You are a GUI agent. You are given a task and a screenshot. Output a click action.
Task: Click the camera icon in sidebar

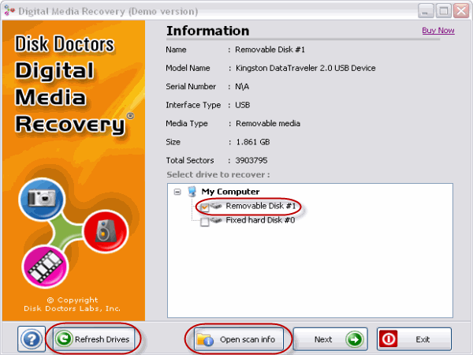pyautogui.click(x=42, y=199)
